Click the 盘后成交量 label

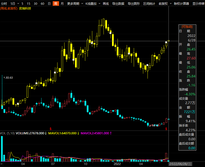186,135
